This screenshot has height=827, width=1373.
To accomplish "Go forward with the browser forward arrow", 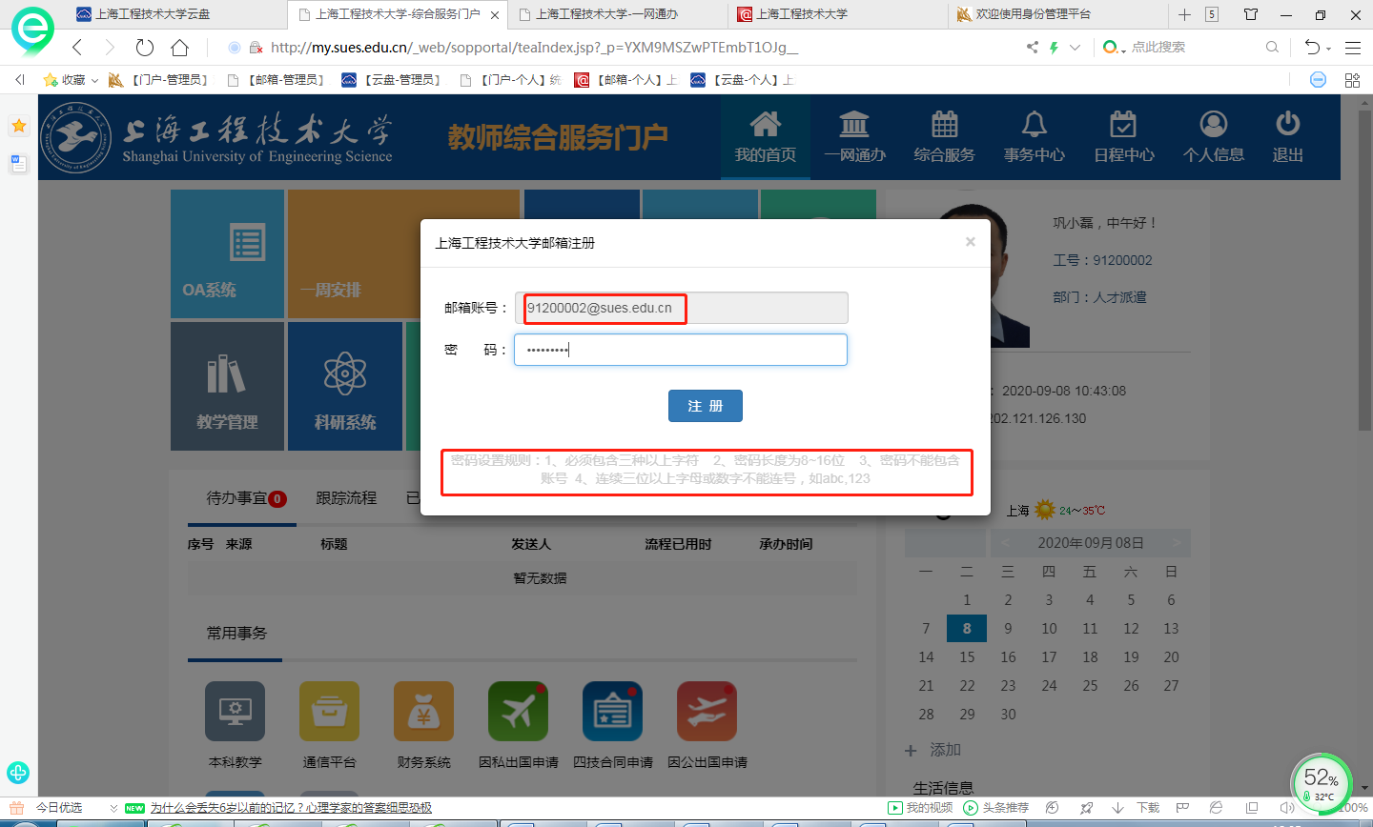I will pos(110,48).
